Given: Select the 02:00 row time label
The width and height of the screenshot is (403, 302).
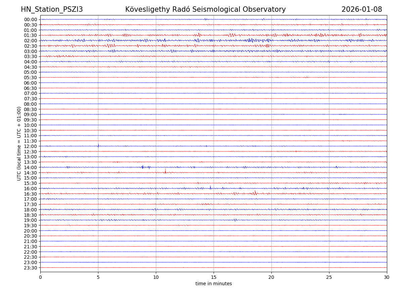Looking at the screenshot, I should [31, 41].
